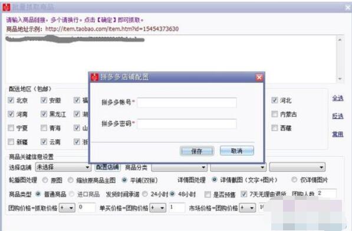This screenshot has height=231, width=352.
Task: Open the 选择店铺 dropdown showing 未选择
Action: click(63, 167)
